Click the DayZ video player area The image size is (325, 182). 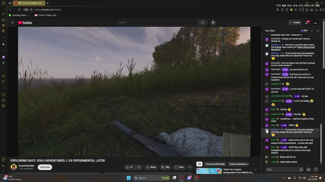point(134,92)
